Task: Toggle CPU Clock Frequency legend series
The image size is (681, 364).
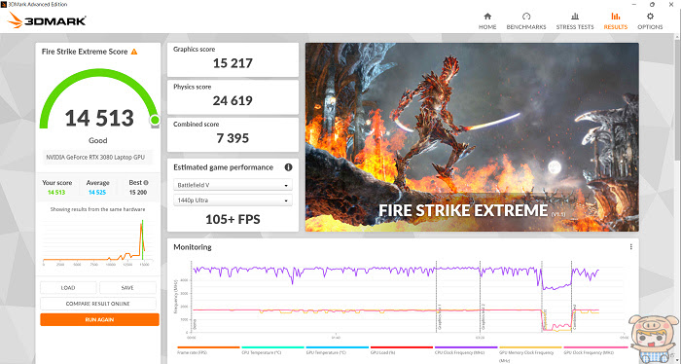Action: 466,350
